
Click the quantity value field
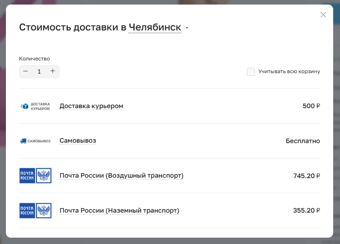(x=39, y=71)
